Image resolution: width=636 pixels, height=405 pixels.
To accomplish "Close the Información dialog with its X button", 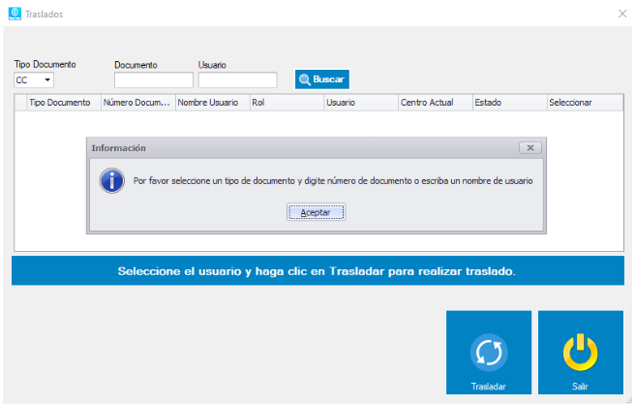I will [x=529, y=148].
